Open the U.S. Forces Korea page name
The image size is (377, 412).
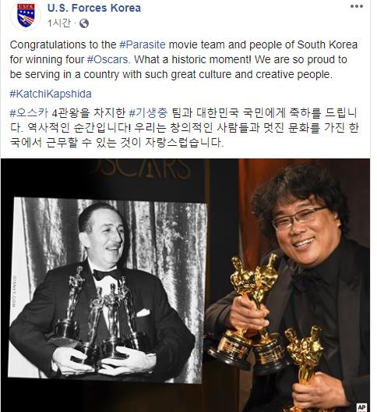tap(94, 8)
